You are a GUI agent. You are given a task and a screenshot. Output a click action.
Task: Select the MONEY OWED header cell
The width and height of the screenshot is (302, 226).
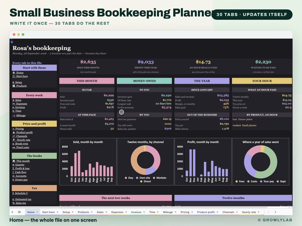click(x=145, y=81)
